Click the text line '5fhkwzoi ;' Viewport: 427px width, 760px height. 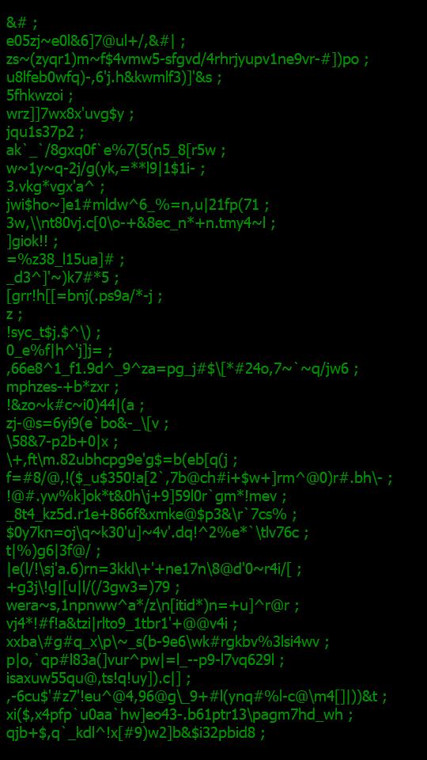coord(40,96)
